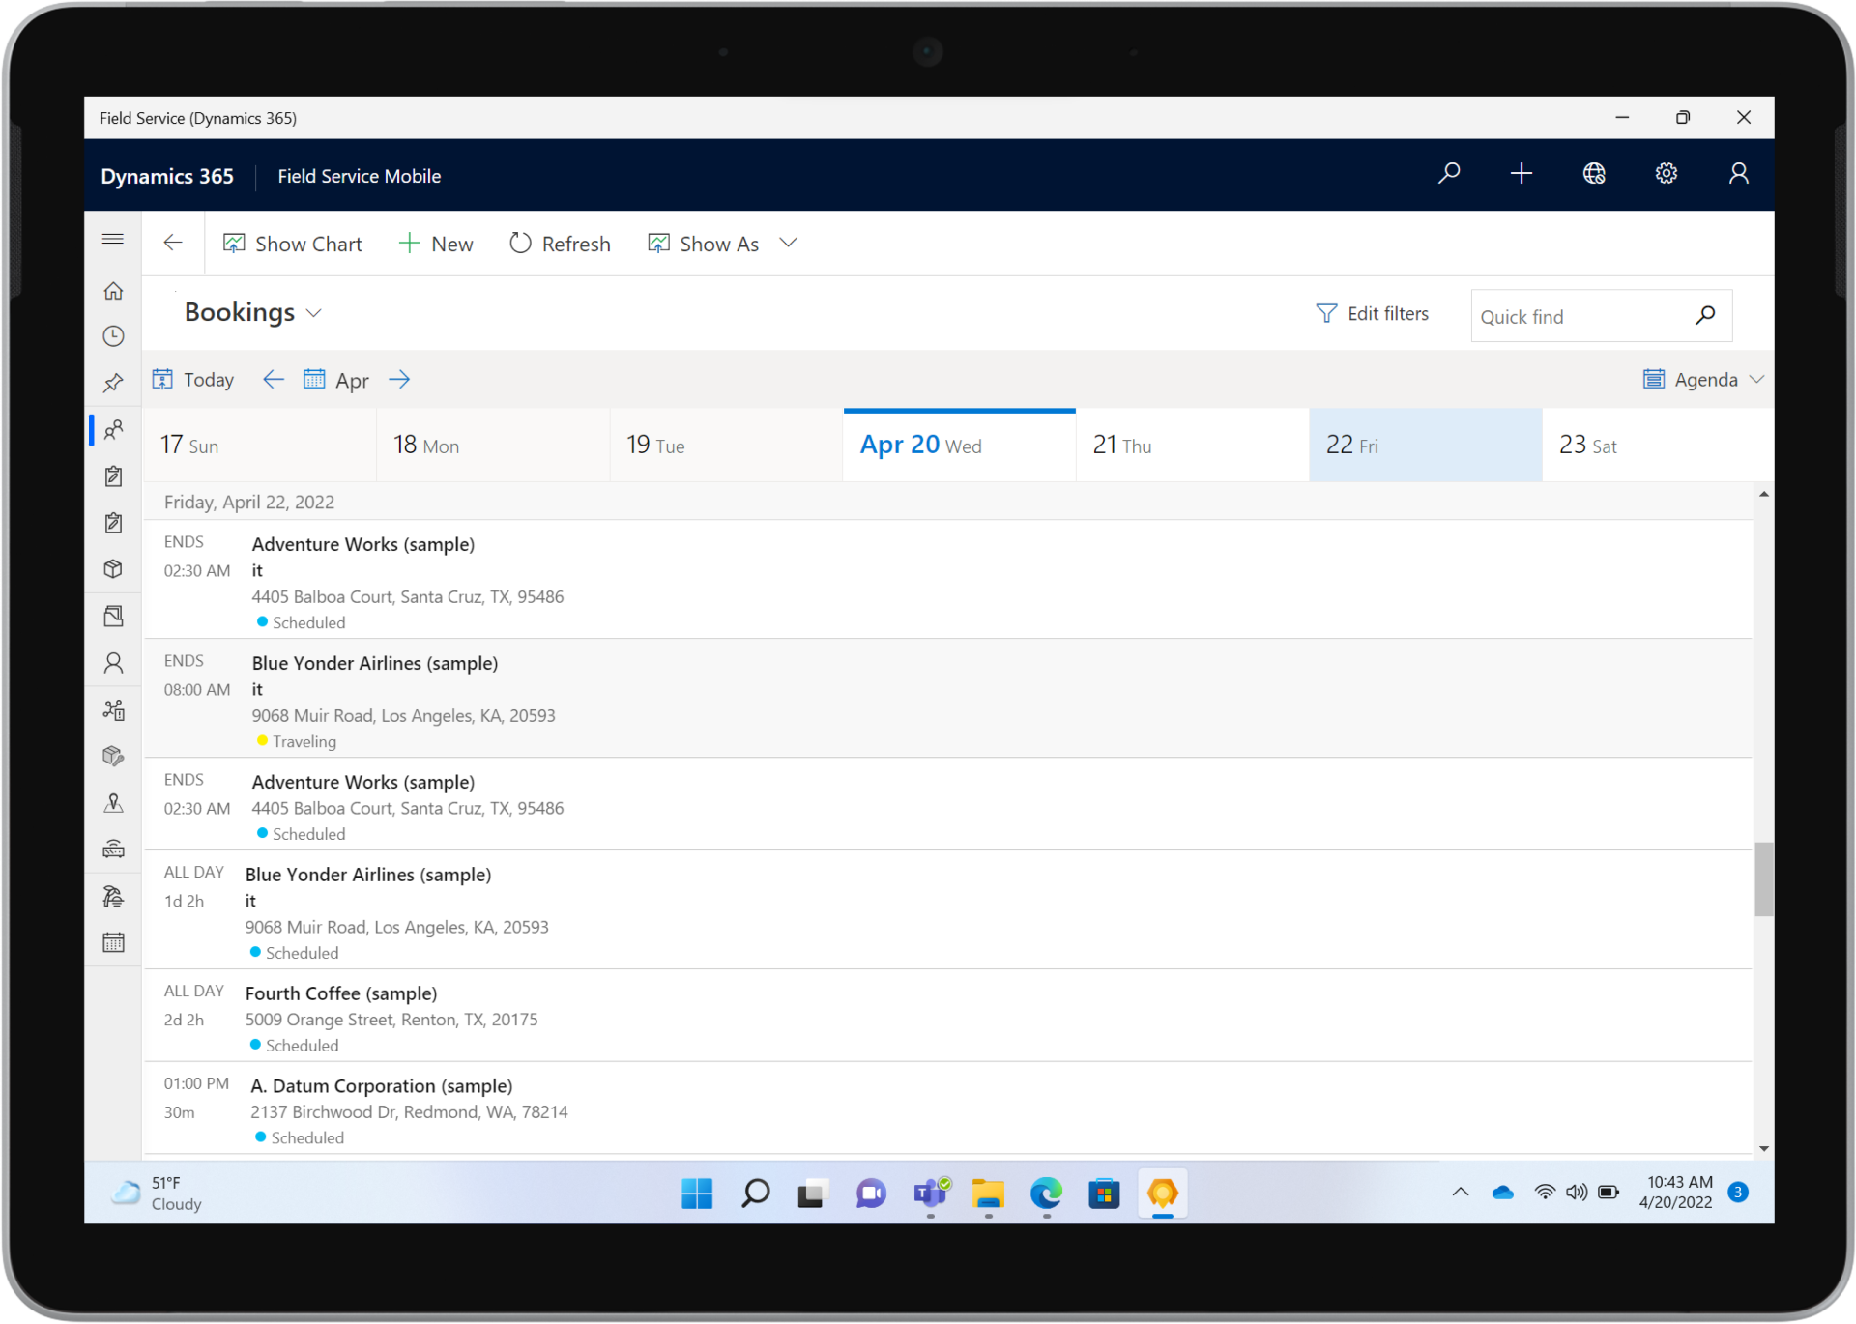
Task: Expand the Show As options chevron
Action: click(788, 243)
